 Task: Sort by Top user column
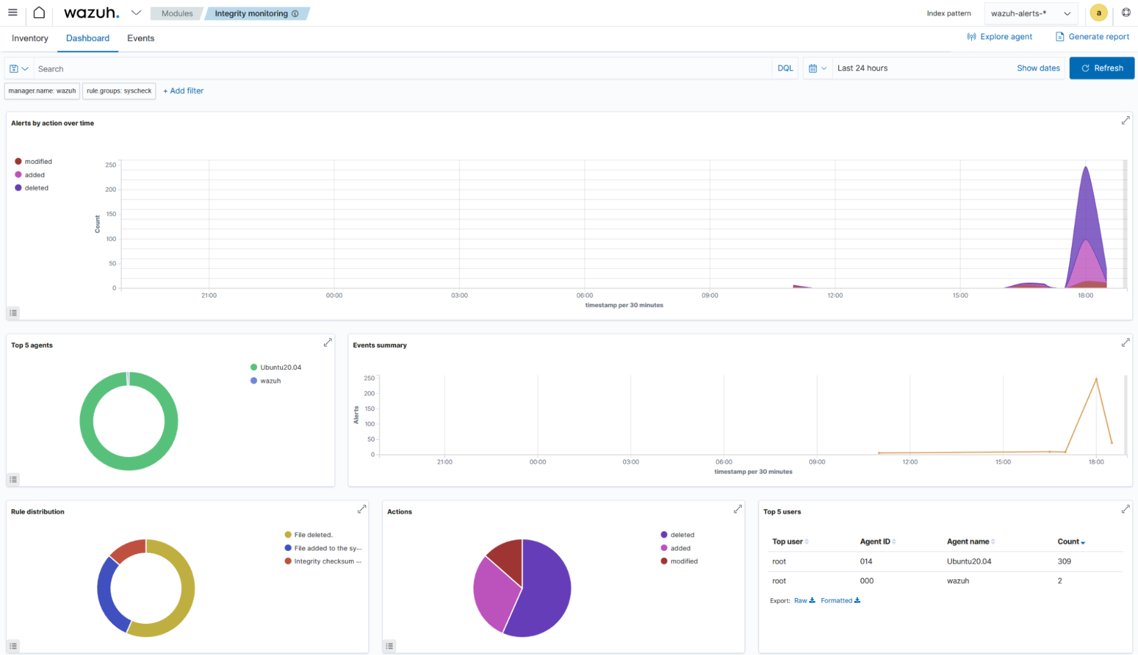(790, 542)
